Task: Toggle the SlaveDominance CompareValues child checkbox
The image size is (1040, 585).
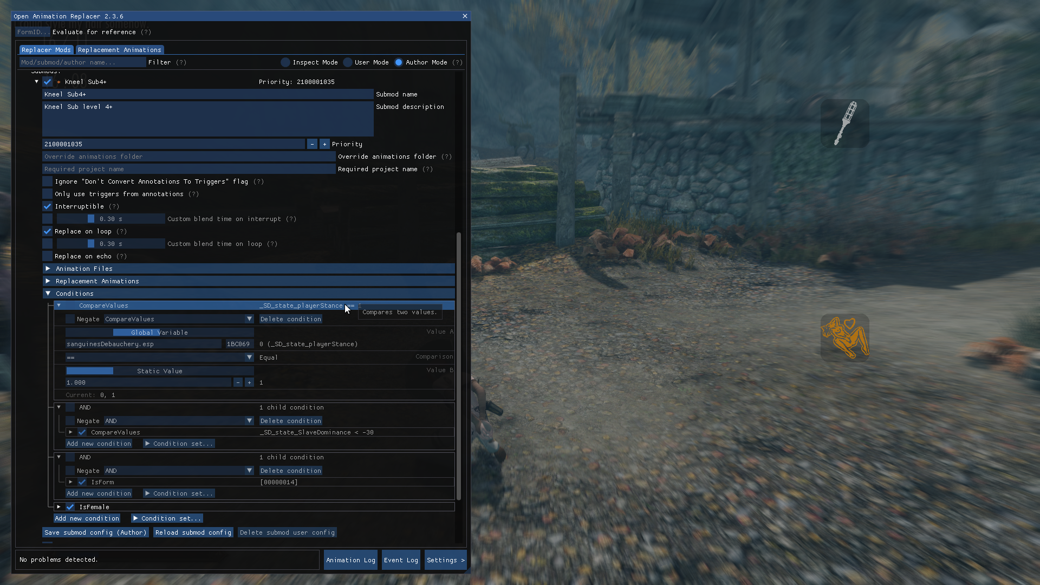Action: (82, 432)
